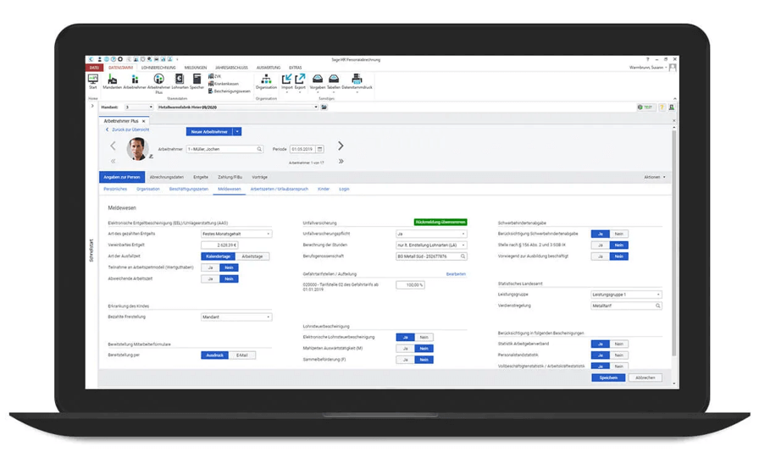The width and height of the screenshot is (759, 457).
Task: Go to next employee arrow
Action: (341, 146)
